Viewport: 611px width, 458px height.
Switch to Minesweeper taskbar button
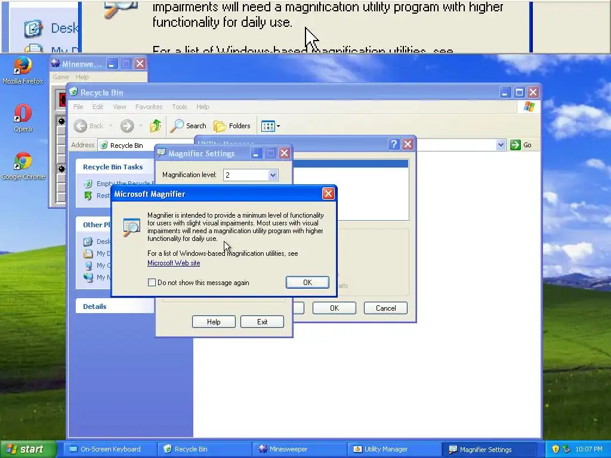tap(300, 449)
